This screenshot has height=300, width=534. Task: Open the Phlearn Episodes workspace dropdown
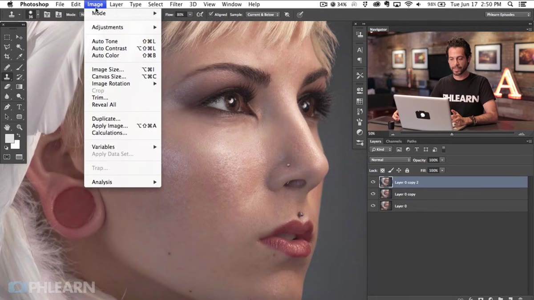click(508, 15)
